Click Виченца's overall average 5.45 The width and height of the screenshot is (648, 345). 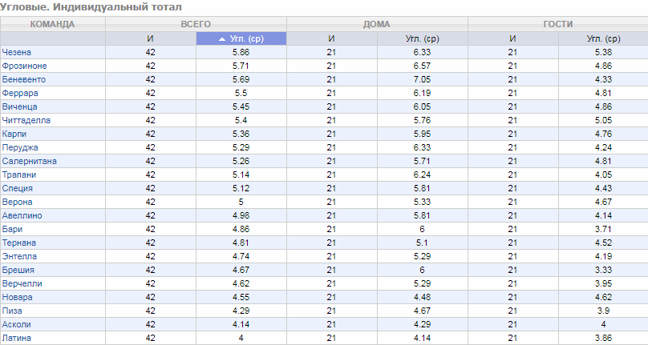point(241,106)
